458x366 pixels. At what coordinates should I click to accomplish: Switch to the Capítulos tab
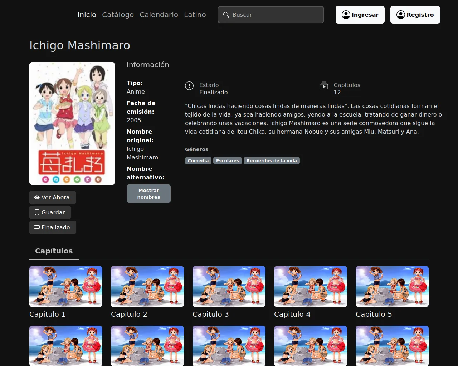(x=54, y=251)
